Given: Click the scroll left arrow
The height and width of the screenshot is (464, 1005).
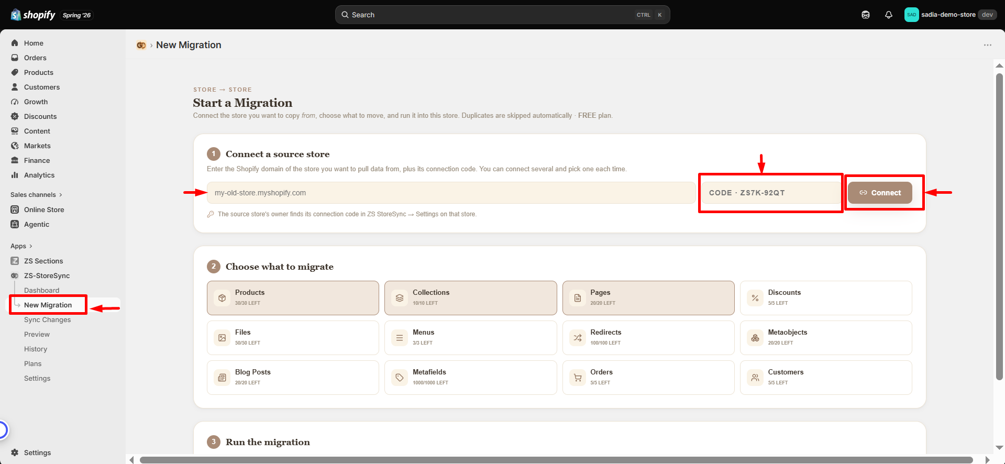Looking at the screenshot, I should click(131, 460).
